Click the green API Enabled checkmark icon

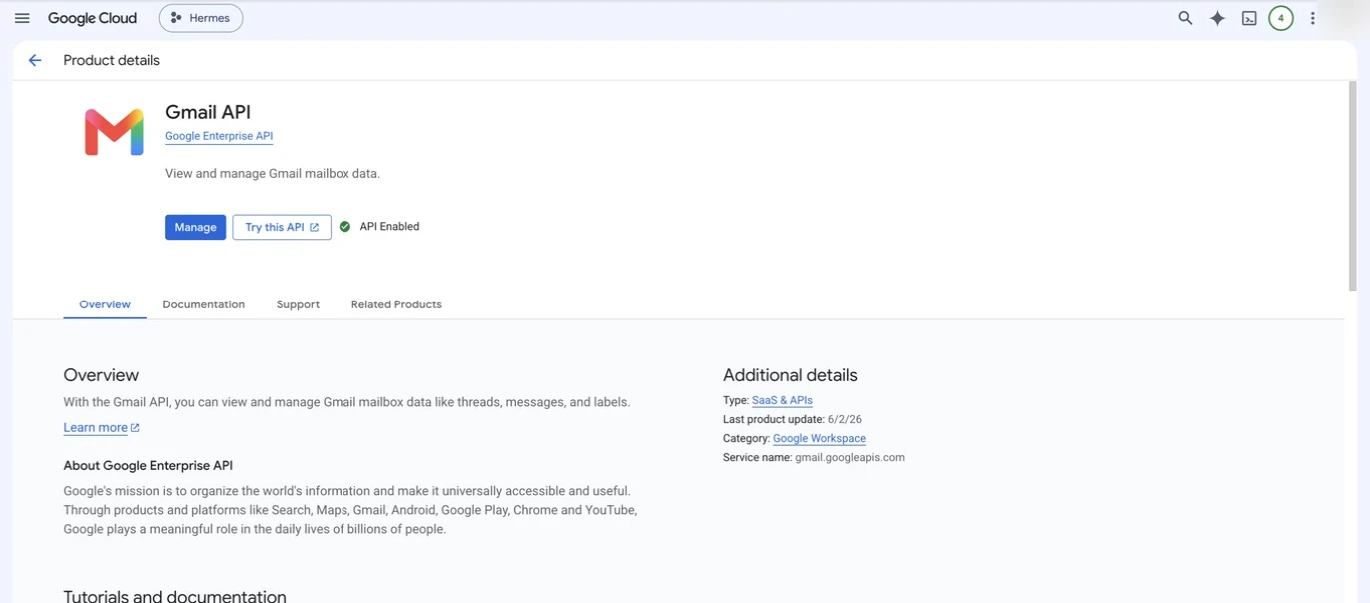344,227
